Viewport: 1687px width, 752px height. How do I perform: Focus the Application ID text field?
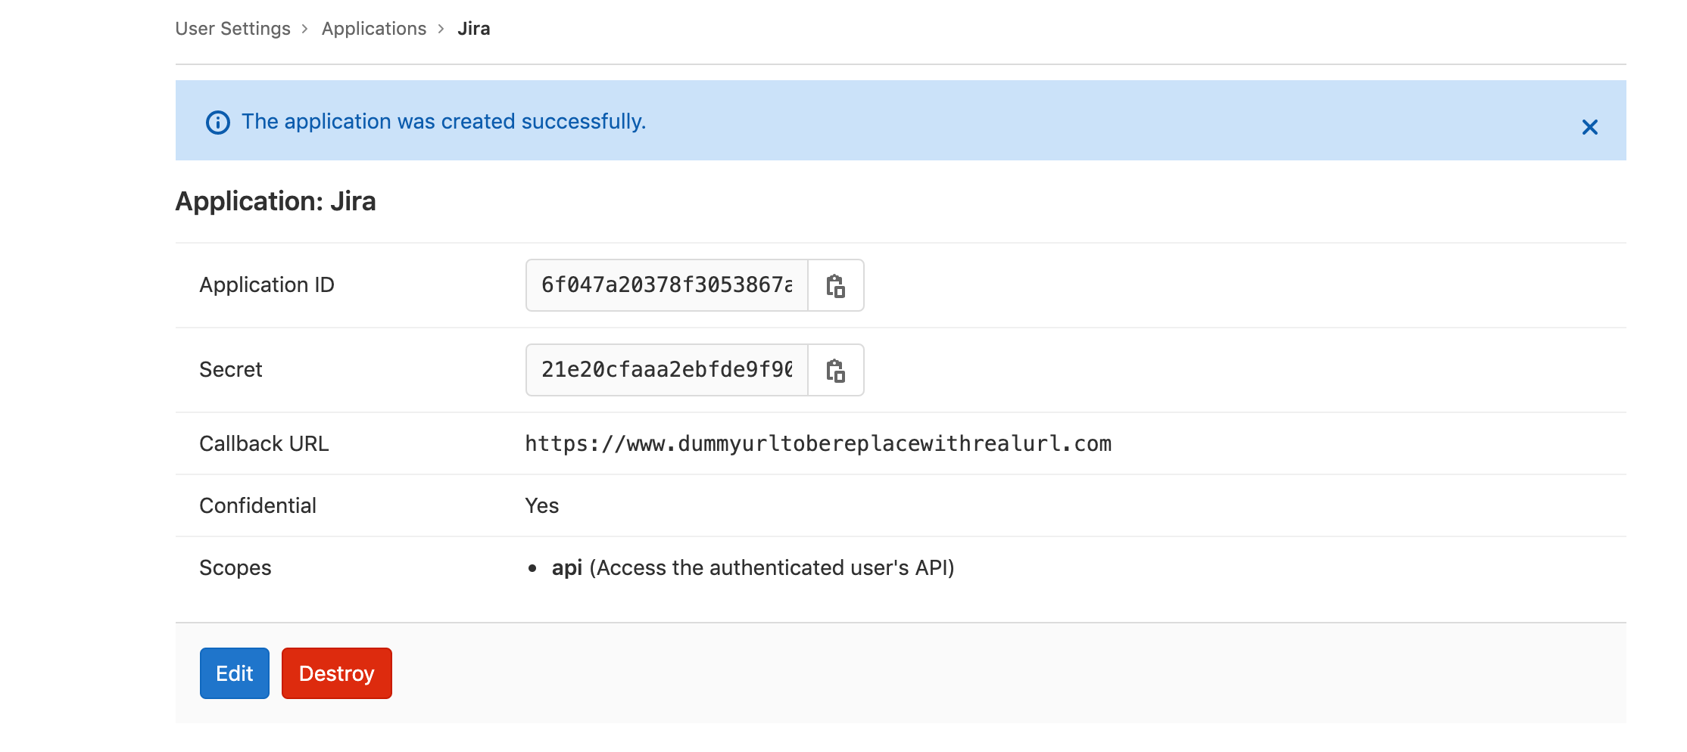[666, 285]
